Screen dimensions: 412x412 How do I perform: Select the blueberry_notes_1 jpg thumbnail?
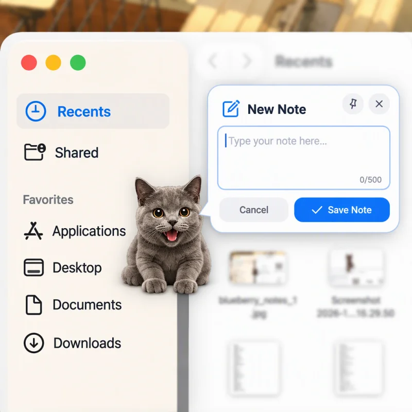coord(258,268)
